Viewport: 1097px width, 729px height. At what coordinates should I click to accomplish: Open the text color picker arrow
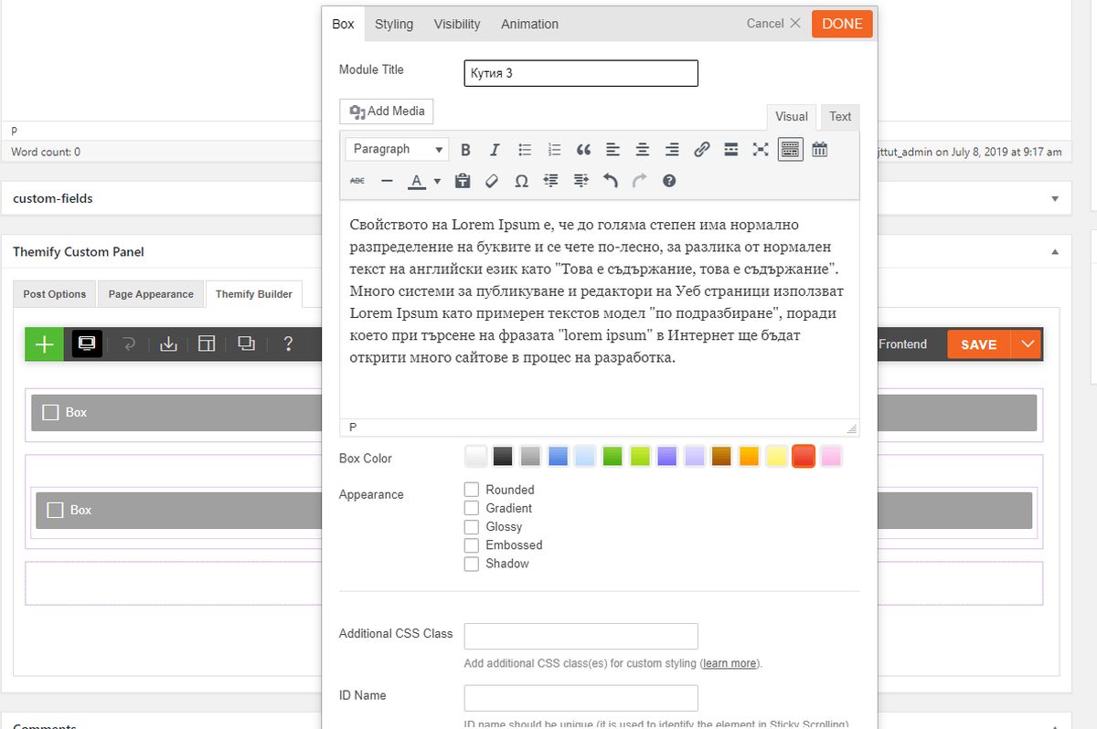(437, 181)
